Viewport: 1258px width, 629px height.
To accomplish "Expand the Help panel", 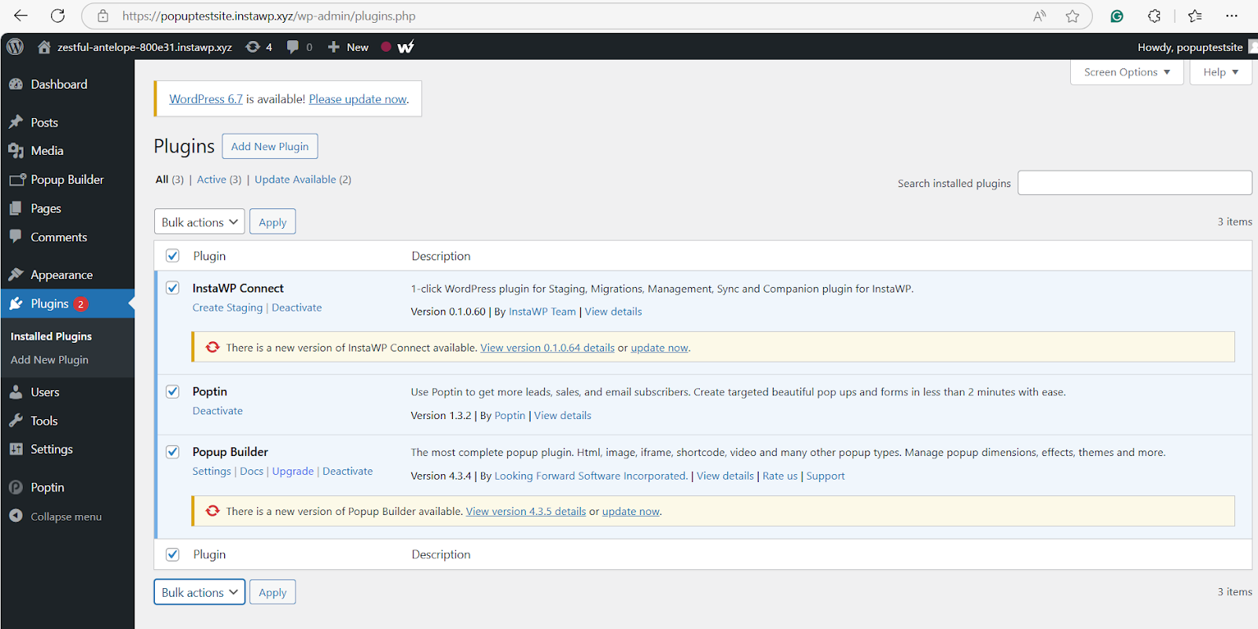I will point(1220,72).
